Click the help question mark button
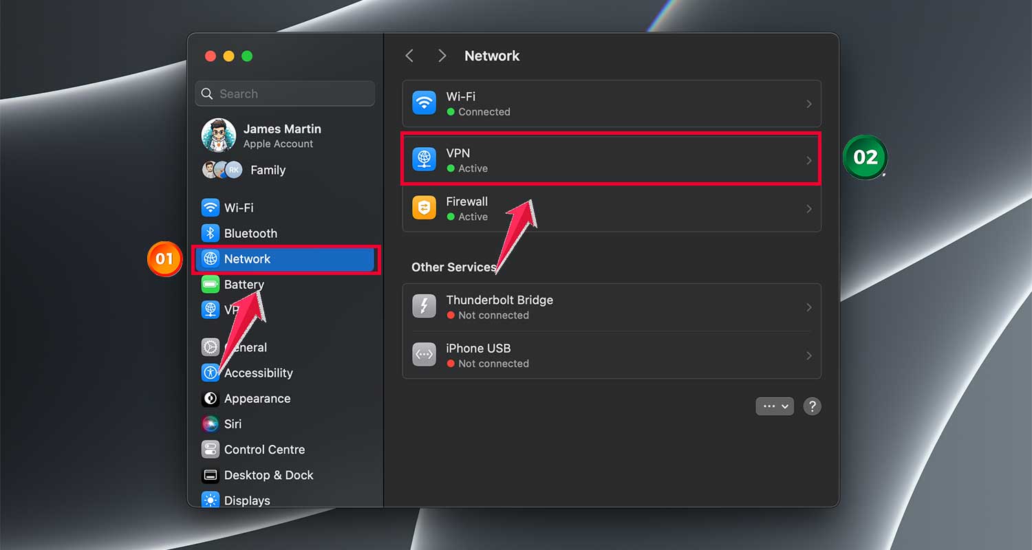1032x550 pixels. coord(812,406)
